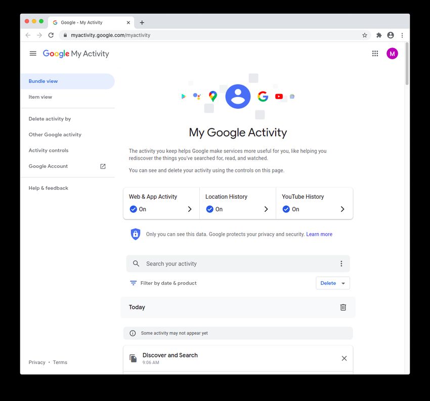Expand Location History settings chevron

tap(266, 209)
